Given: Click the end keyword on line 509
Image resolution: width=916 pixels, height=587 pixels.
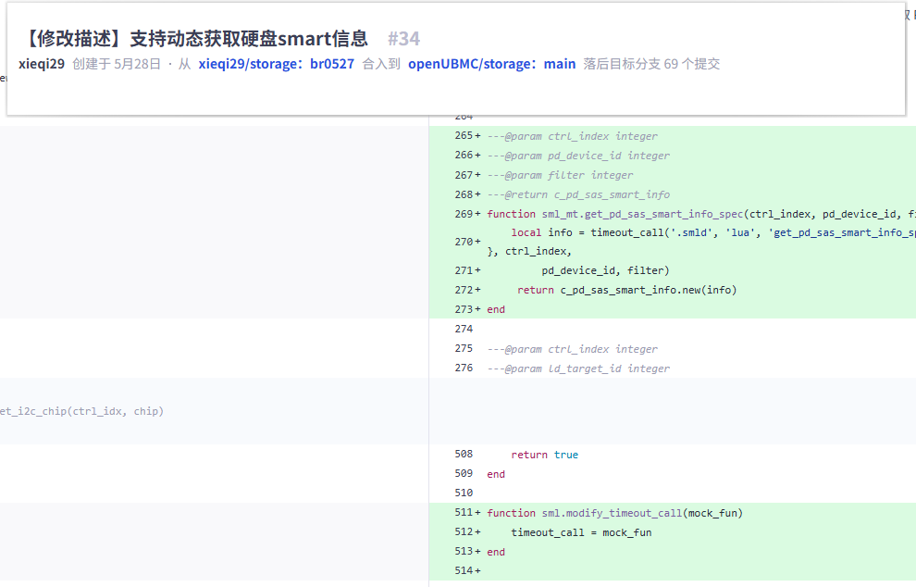Looking at the screenshot, I should coord(496,474).
